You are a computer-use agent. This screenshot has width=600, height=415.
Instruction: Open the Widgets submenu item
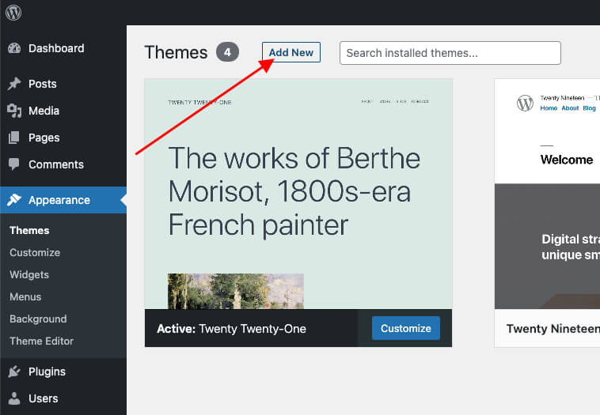coord(29,274)
